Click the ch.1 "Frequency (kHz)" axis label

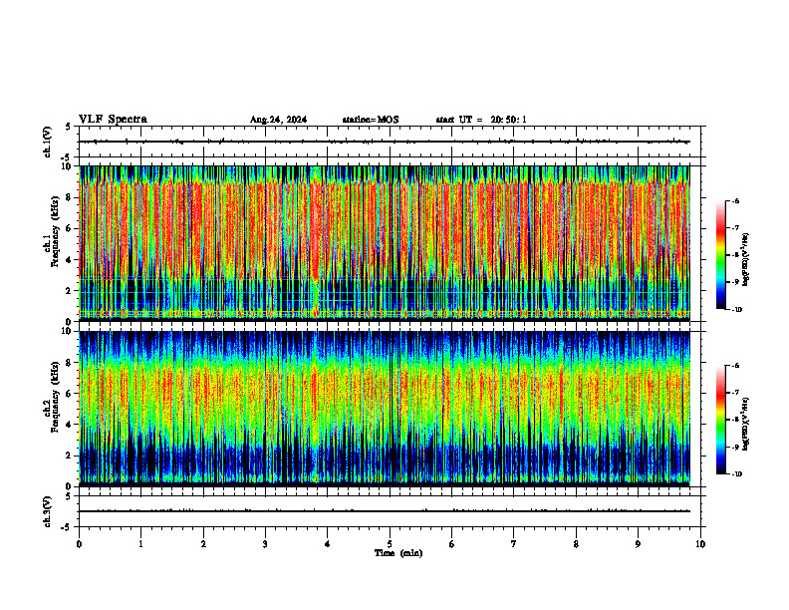(x=55, y=231)
